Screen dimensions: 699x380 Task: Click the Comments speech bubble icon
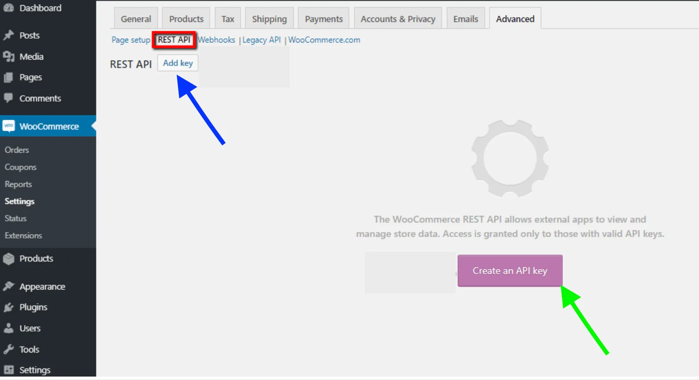(9, 98)
